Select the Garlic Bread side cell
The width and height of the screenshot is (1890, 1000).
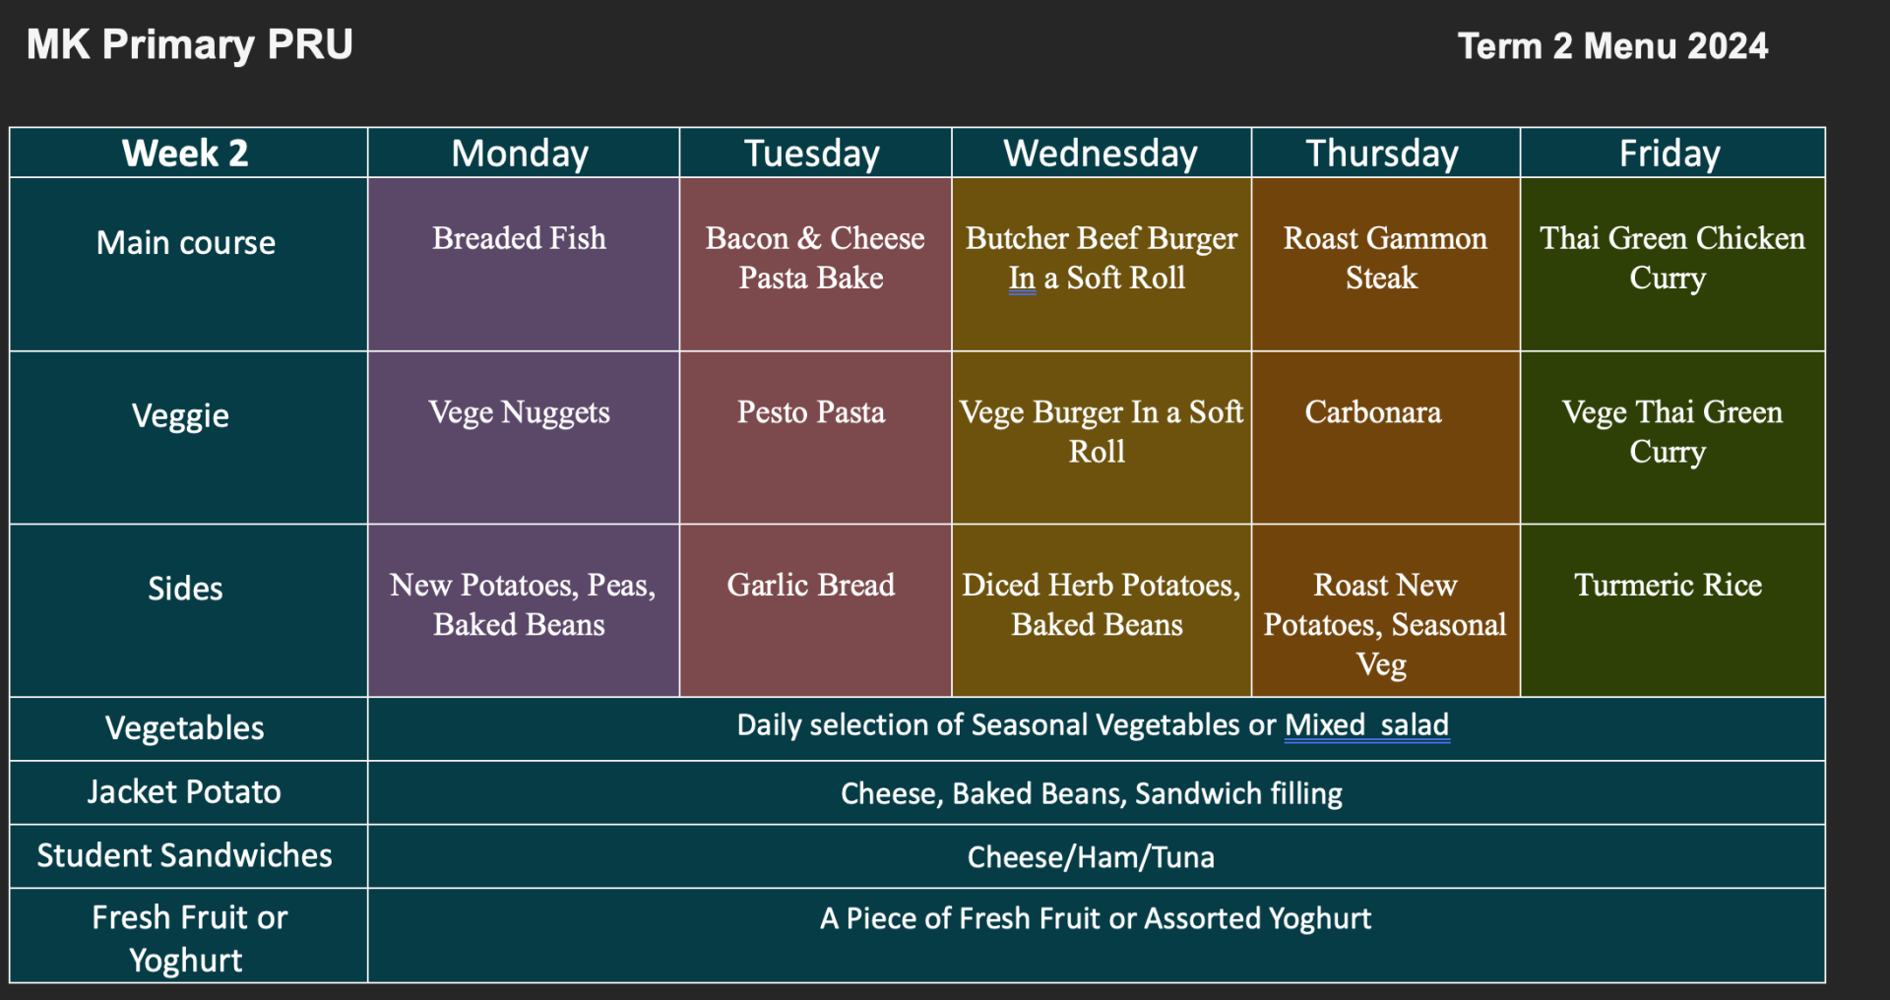coord(815,610)
